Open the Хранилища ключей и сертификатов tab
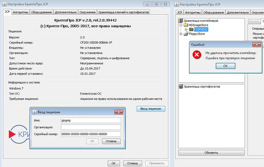This screenshot has height=167, width=264. pyautogui.click(x=123, y=12)
